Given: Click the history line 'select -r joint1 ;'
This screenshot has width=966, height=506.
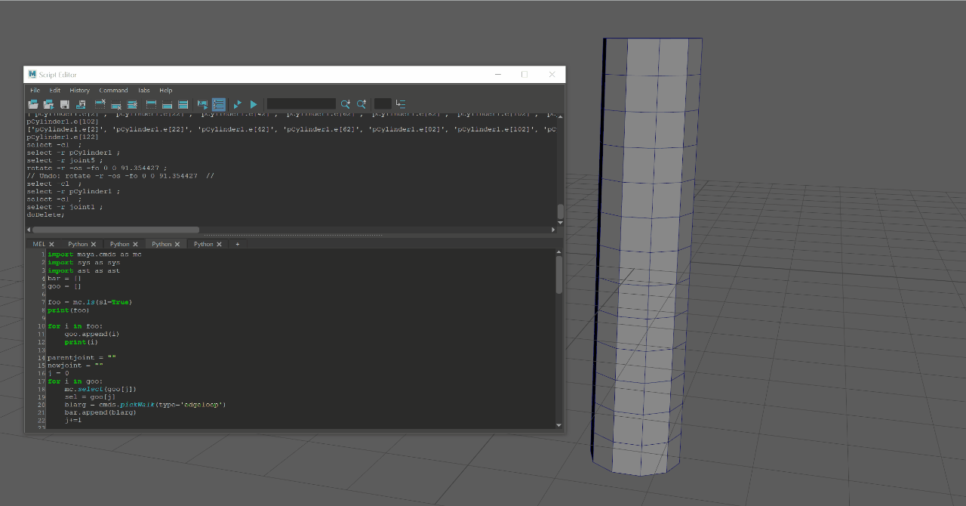Looking at the screenshot, I should click(64, 207).
